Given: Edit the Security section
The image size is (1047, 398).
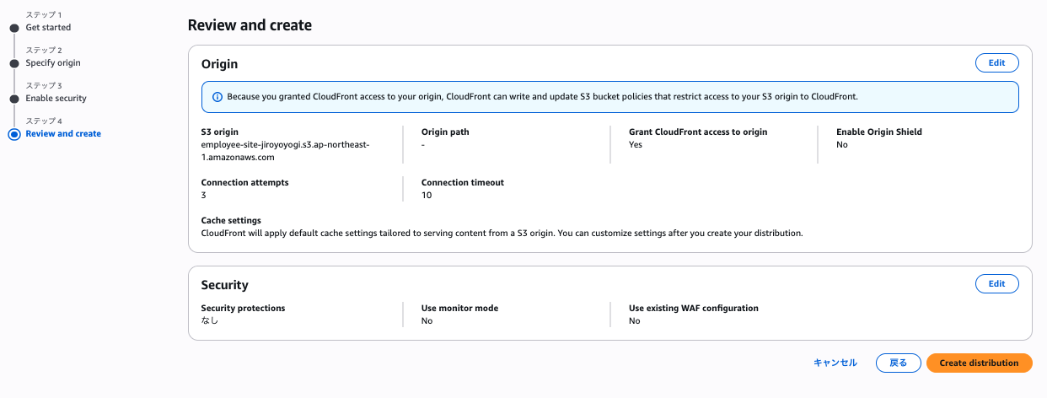Looking at the screenshot, I should point(996,284).
